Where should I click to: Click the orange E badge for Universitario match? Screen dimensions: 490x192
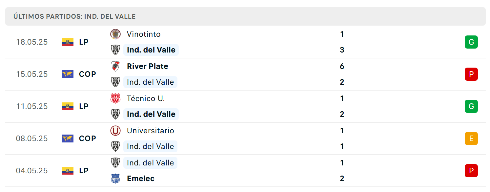(471, 139)
